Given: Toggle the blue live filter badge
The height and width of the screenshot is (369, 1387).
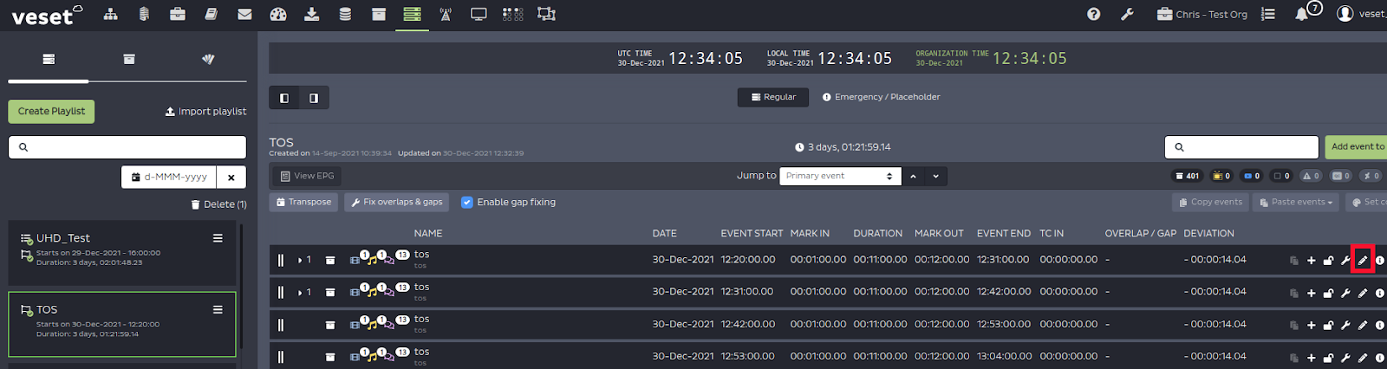Looking at the screenshot, I should 1252,176.
